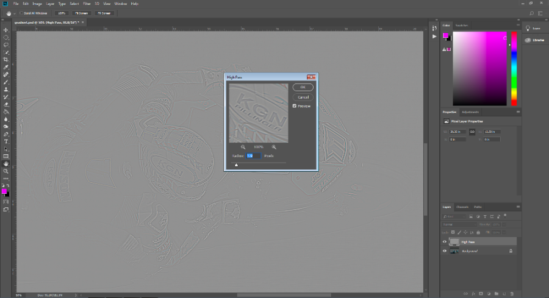Select the Elliptical Marquee tool

(6, 37)
